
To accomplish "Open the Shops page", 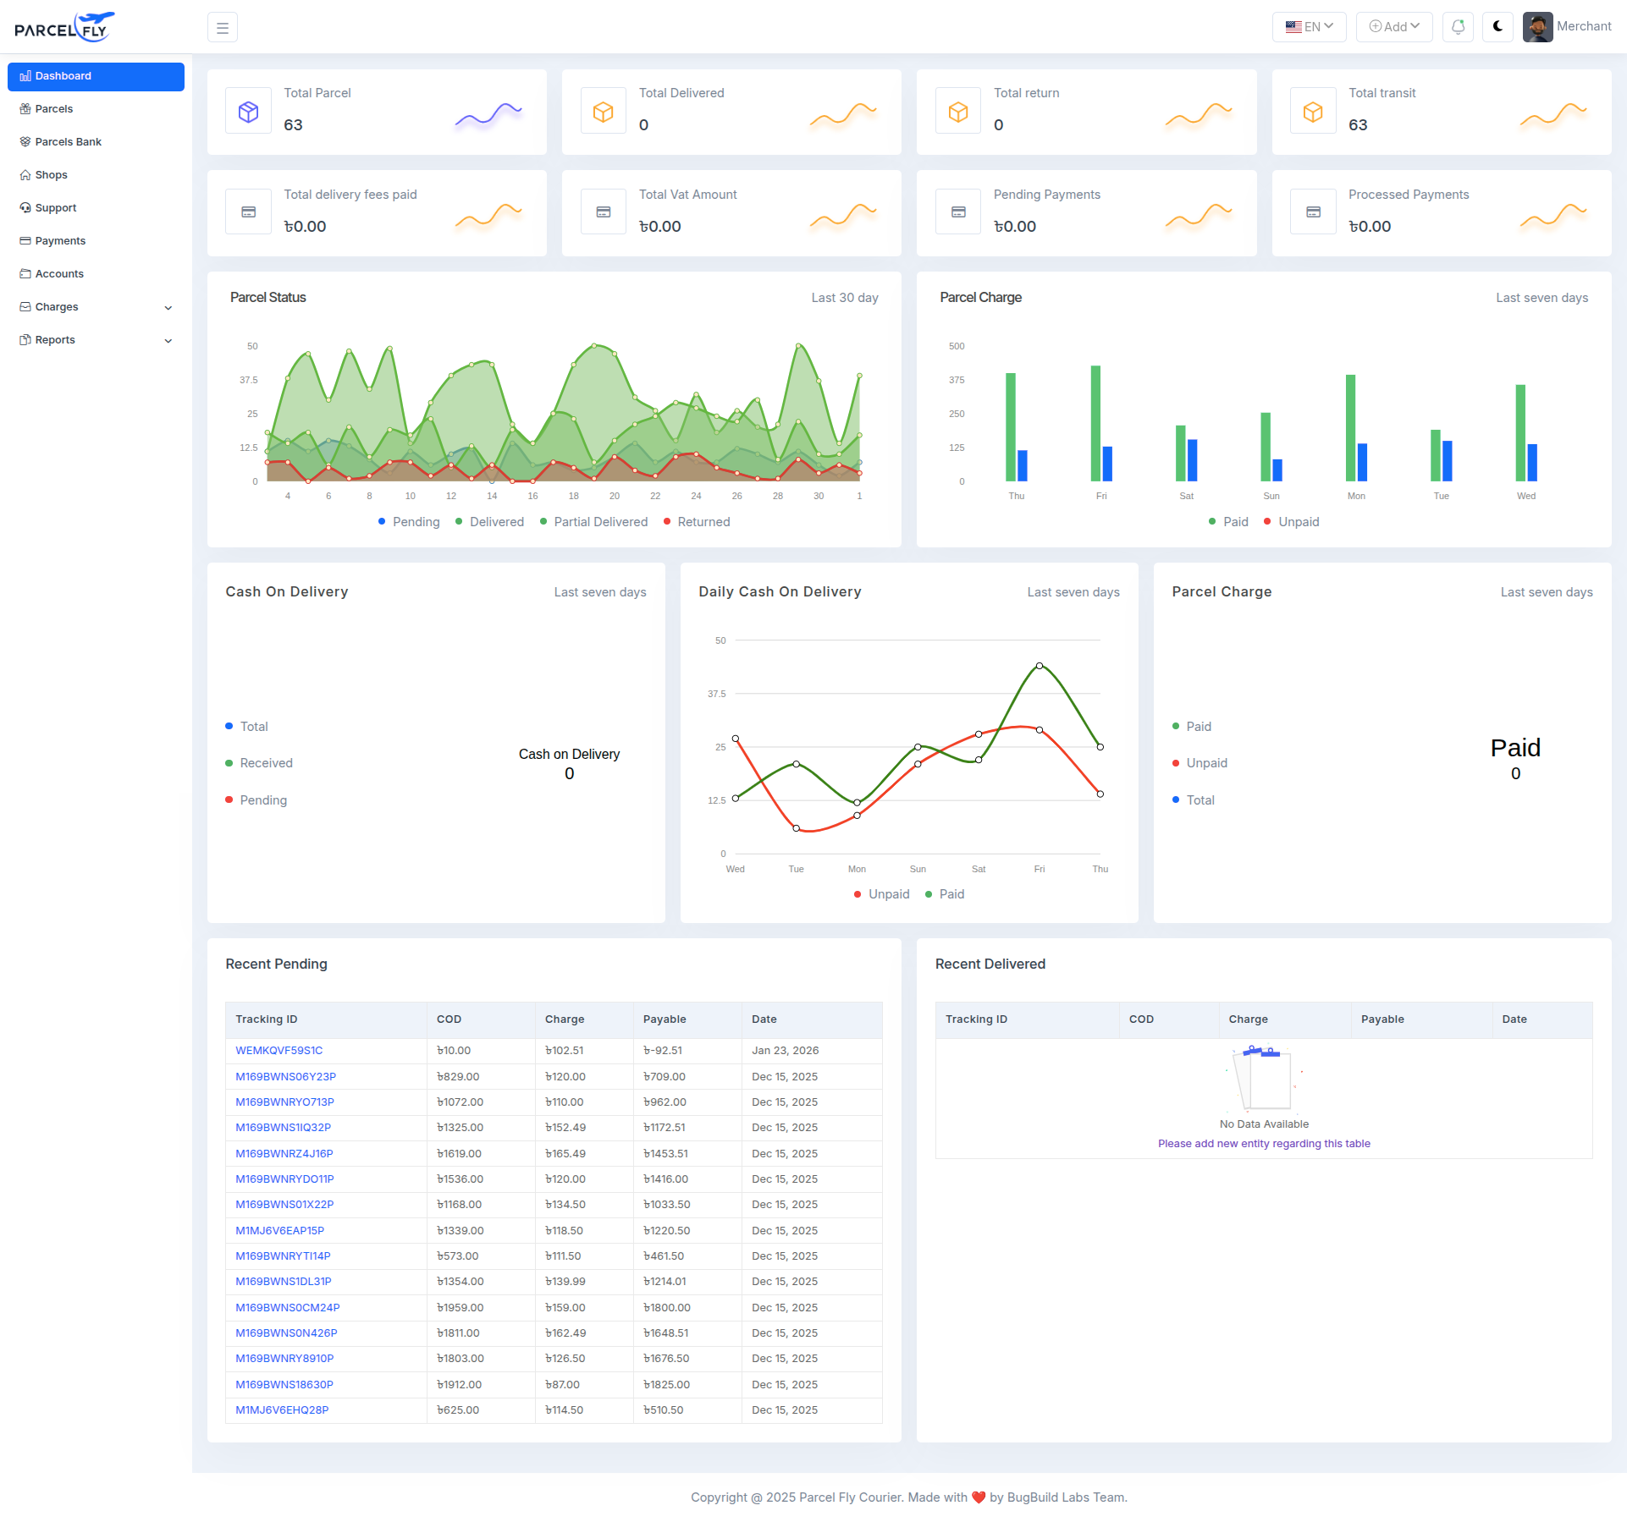I will tap(52, 174).
